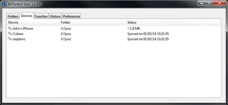The width and height of the screenshot is (228, 105).
Task: Sort by the Folder column header
Action: point(93,22)
